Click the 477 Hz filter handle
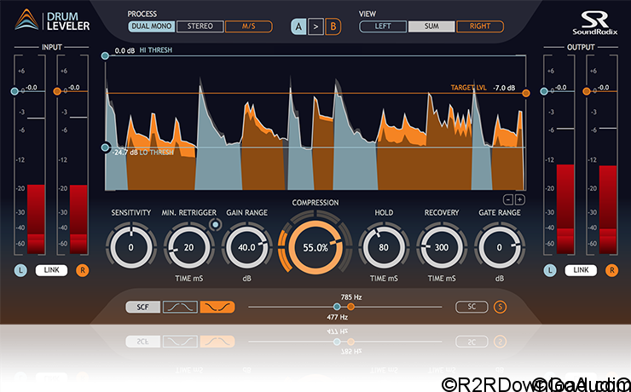631x392 pixels. click(x=337, y=307)
